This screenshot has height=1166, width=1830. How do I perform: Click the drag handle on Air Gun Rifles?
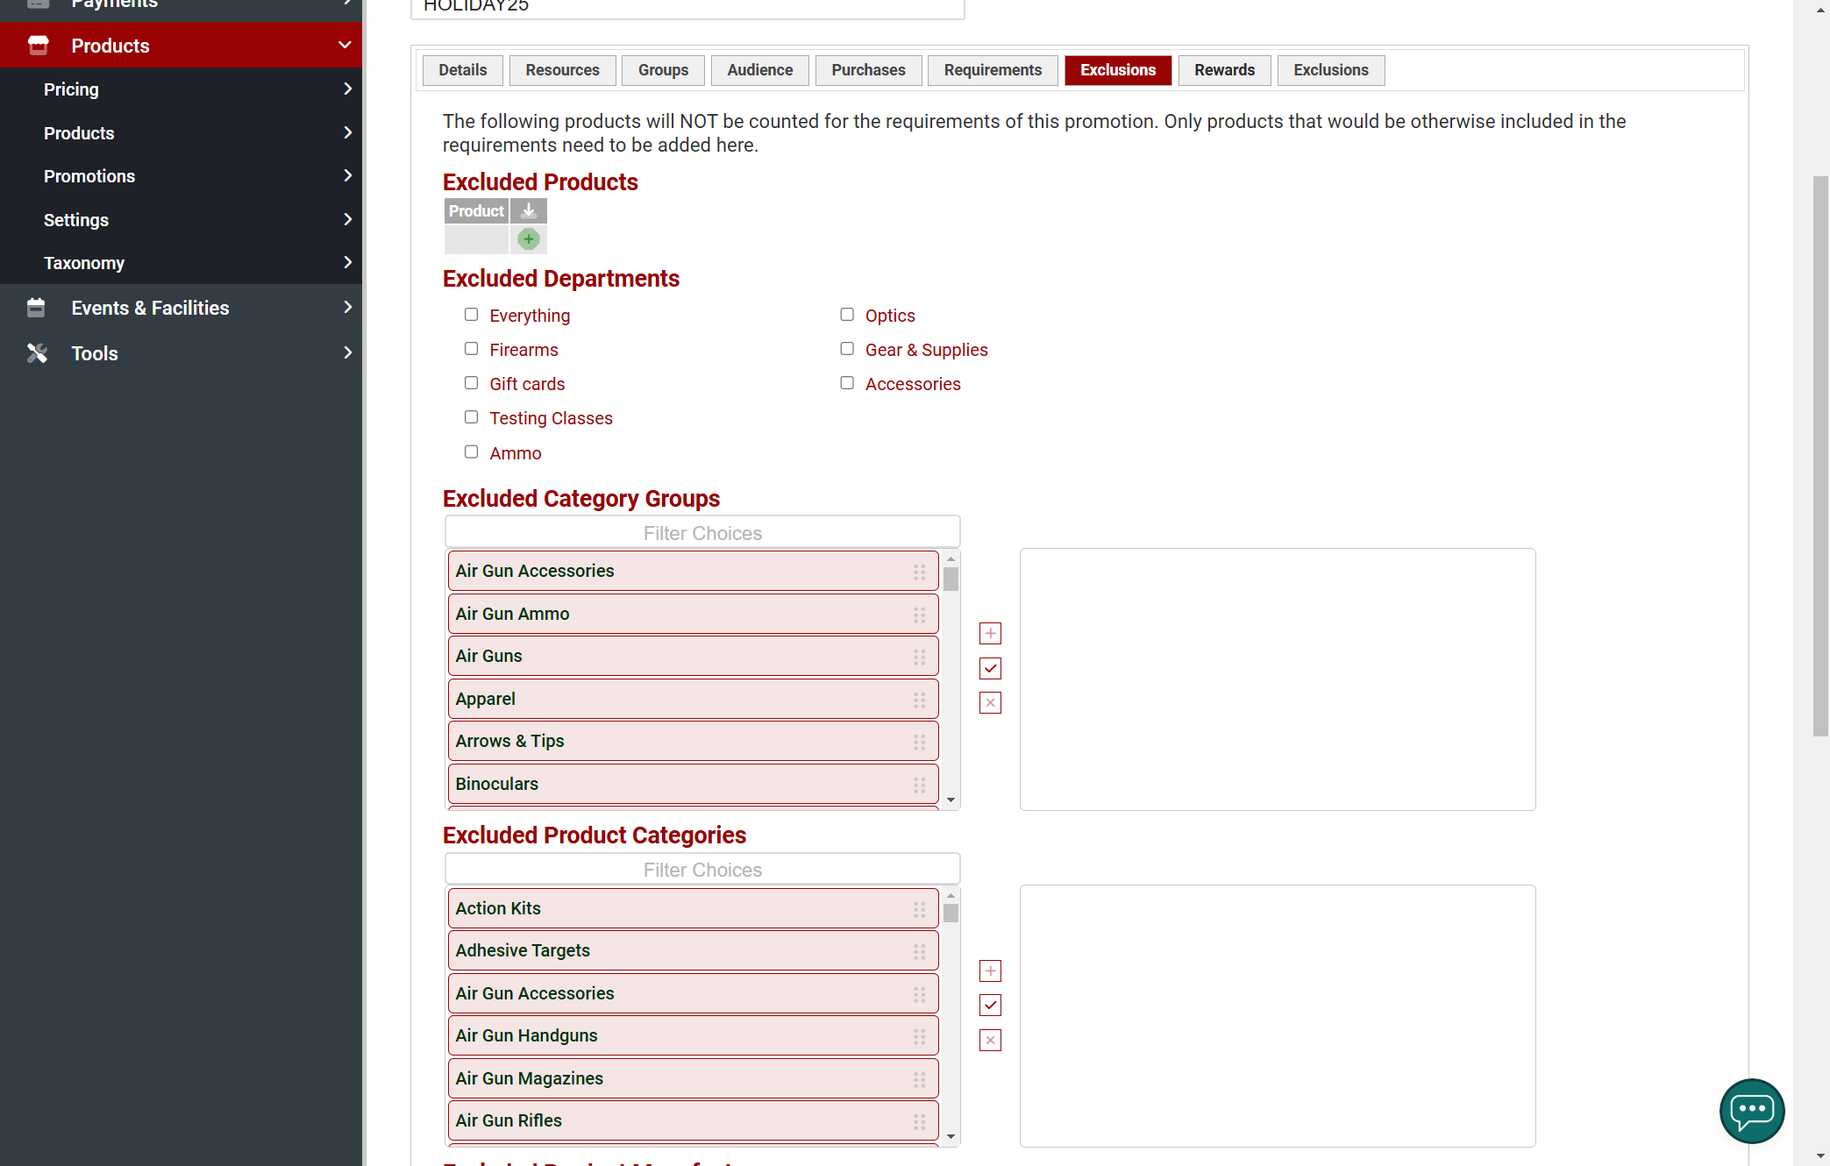[x=919, y=1121]
